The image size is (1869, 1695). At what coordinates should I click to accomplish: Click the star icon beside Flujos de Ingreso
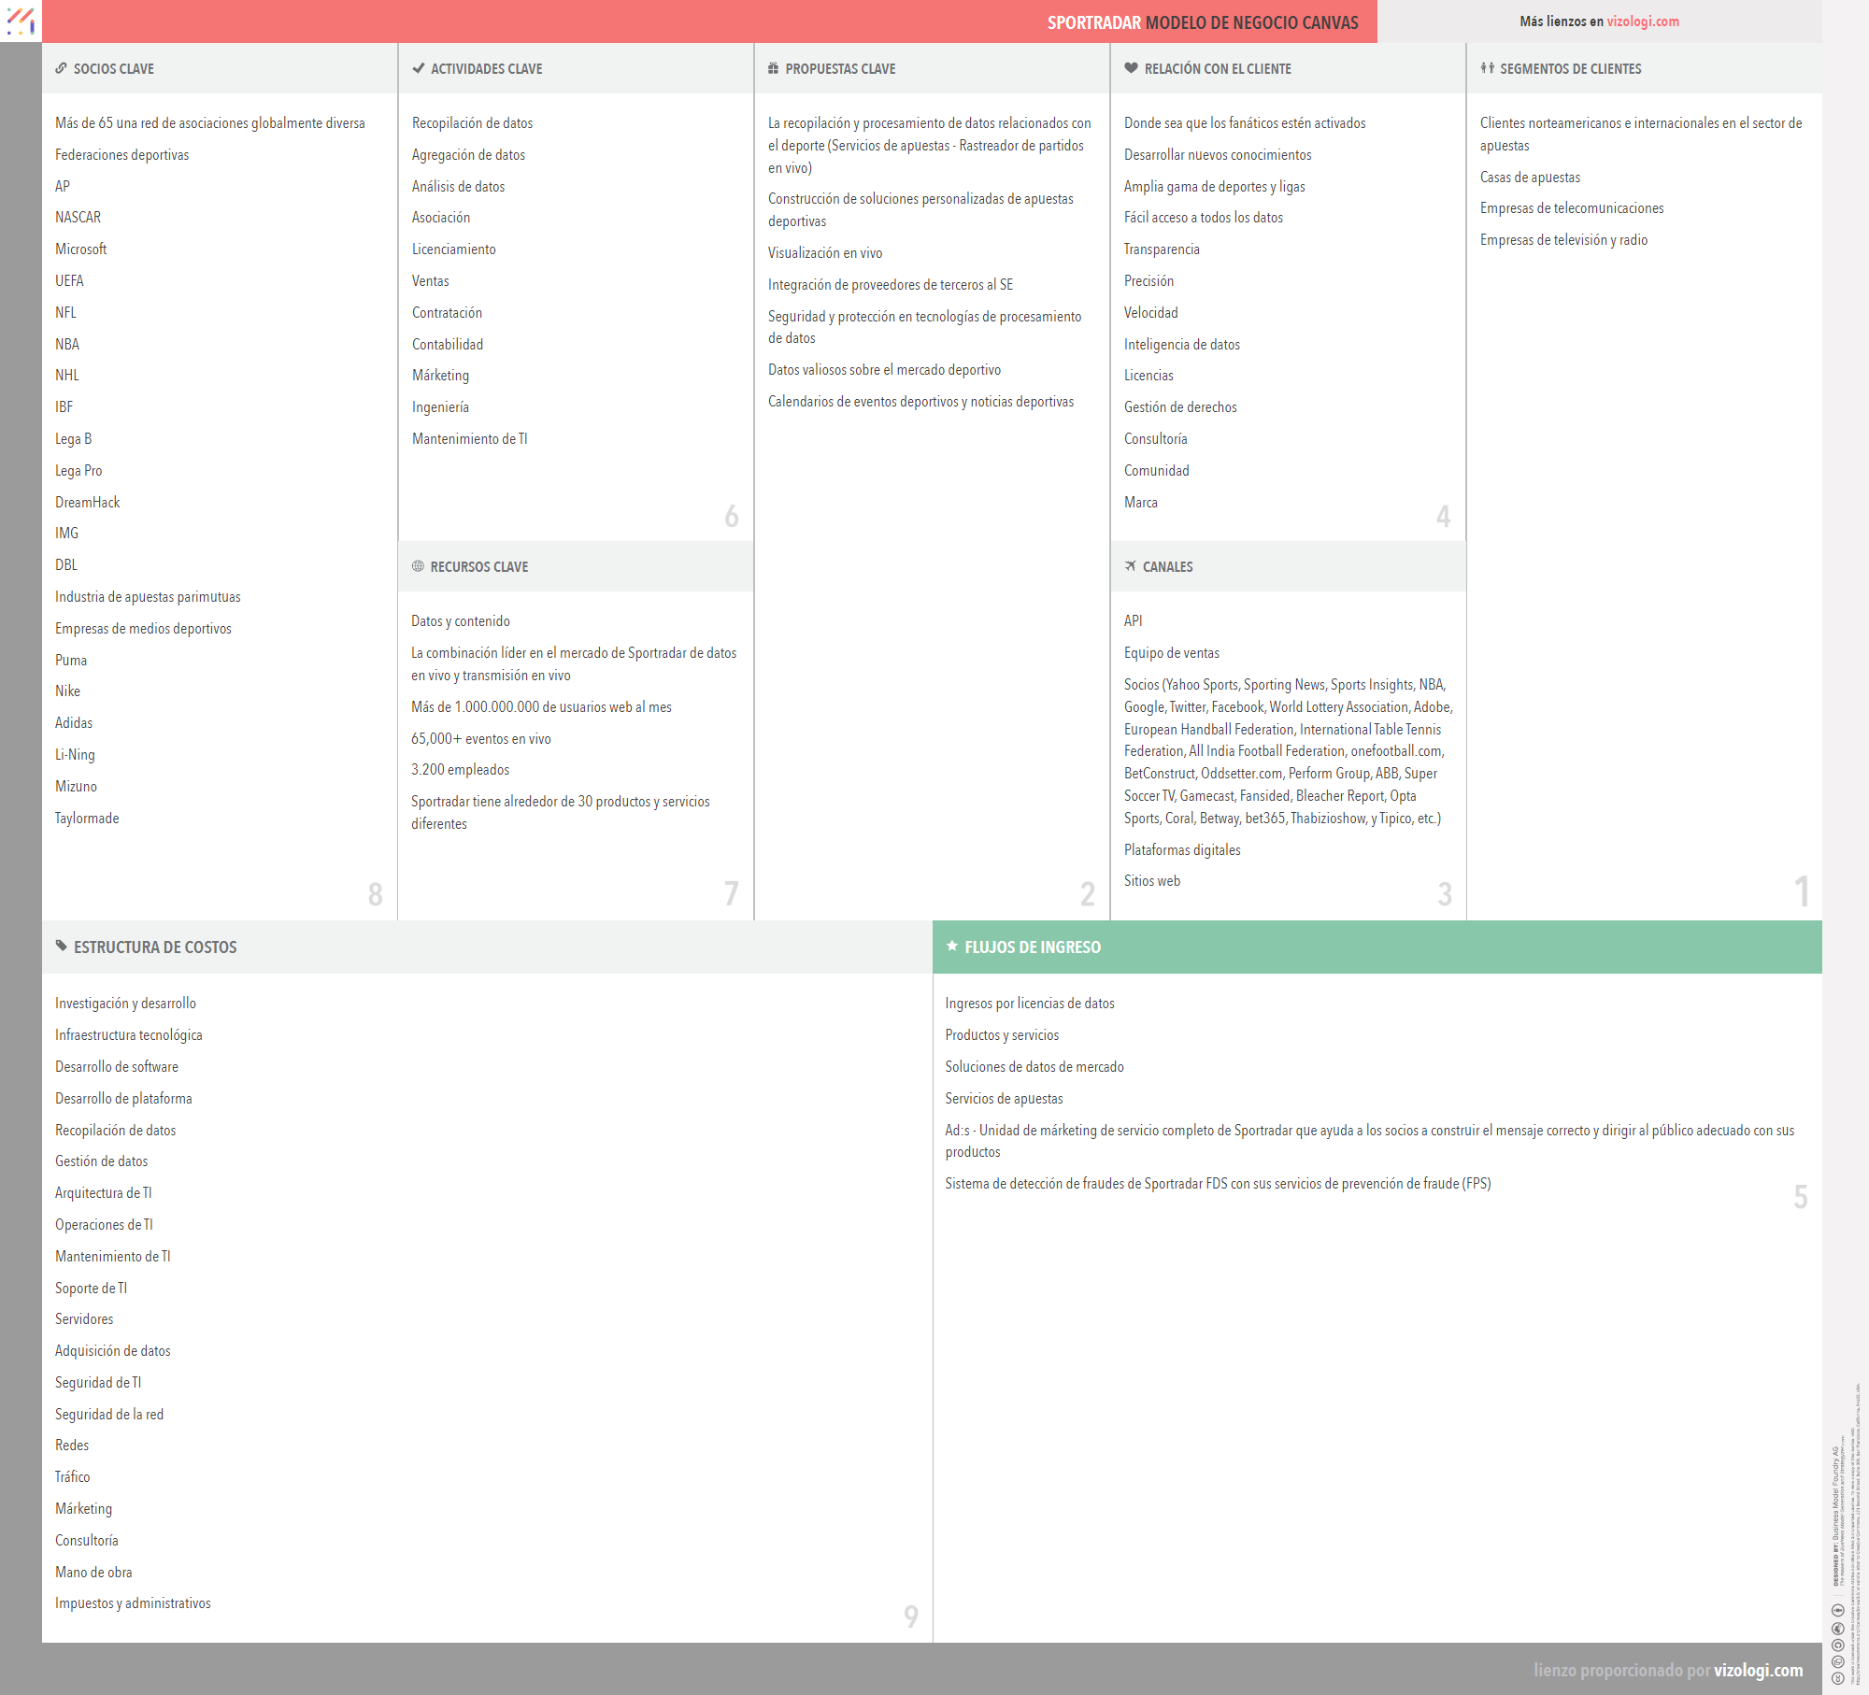pyautogui.click(x=952, y=947)
